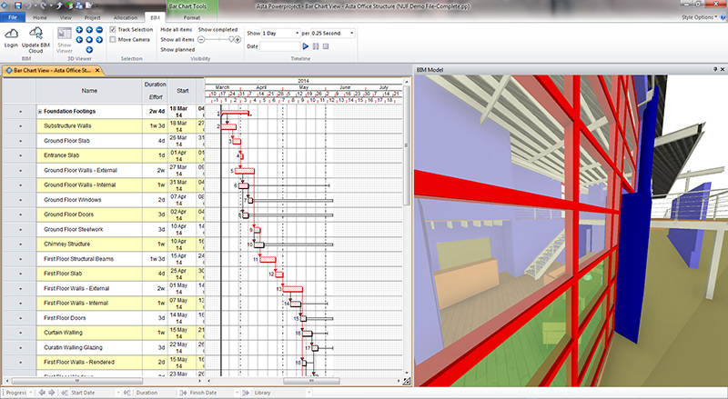The width and height of the screenshot is (728, 399).
Task: Open the Finish Date dropdown arrow
Action: tap(237, 393)
